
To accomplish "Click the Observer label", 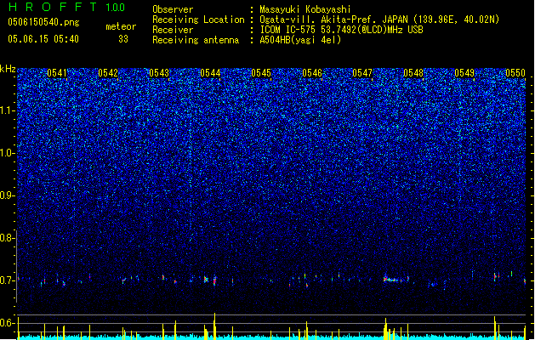I will (x=173, y=9).
